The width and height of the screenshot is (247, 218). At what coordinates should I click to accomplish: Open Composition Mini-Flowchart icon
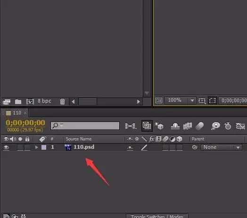click(x=131, y=126)
